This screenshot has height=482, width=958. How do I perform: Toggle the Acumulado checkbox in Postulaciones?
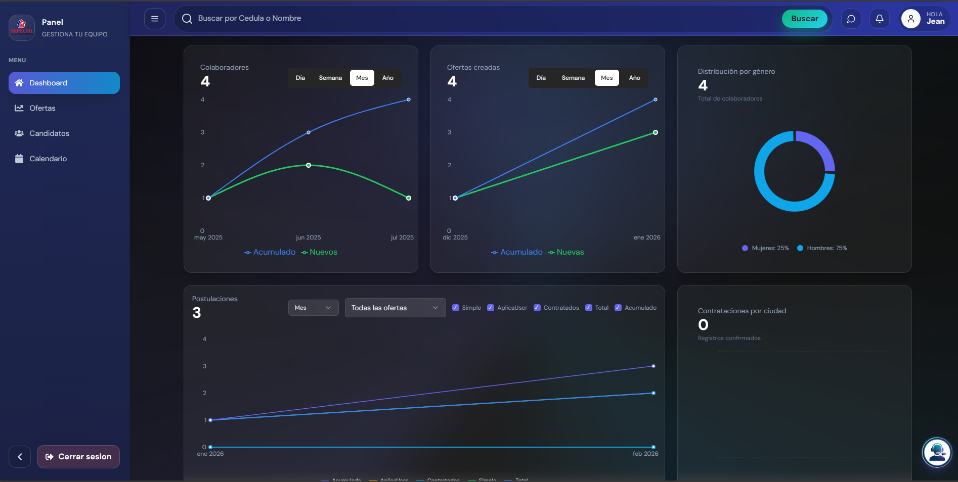click(618, 308)
